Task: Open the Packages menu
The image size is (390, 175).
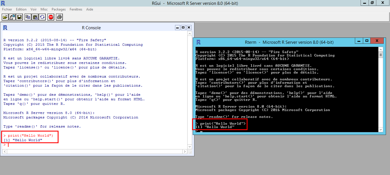Action: (59, 9)
